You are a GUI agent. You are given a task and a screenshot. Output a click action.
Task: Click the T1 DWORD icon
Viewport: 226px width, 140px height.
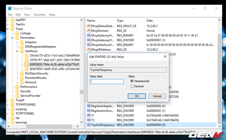pyautogui.click(x=89, y=115)
